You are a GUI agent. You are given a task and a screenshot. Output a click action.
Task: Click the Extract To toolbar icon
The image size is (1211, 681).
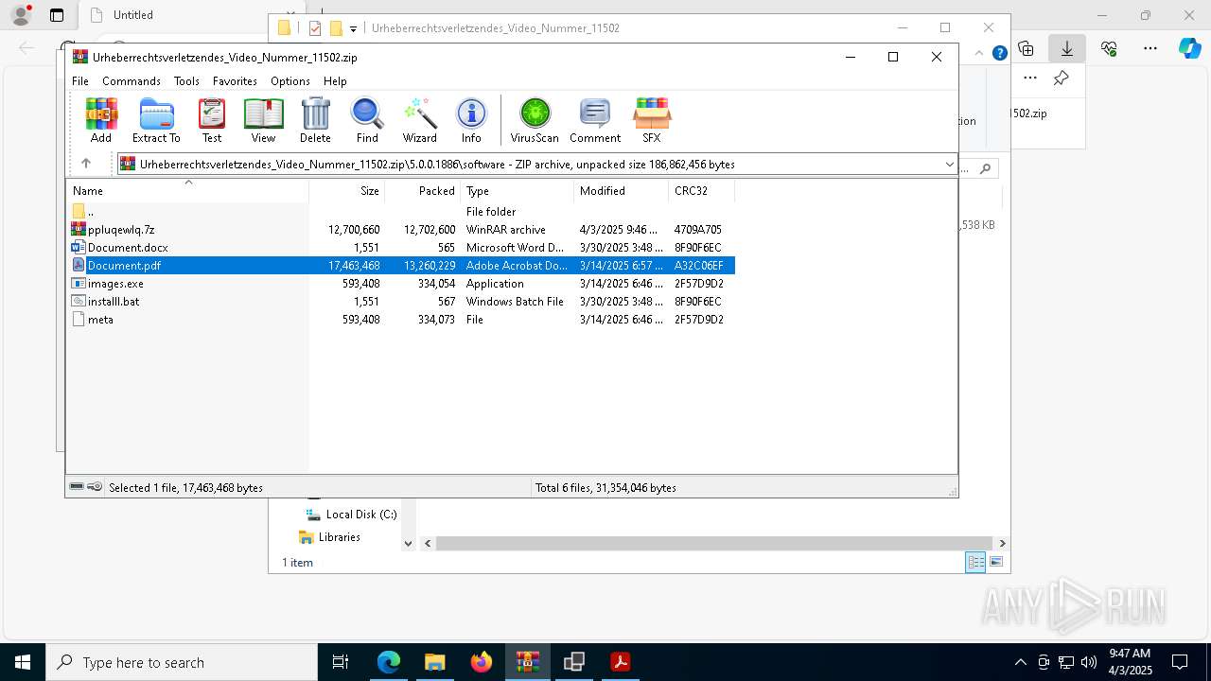tap(156, 120)
